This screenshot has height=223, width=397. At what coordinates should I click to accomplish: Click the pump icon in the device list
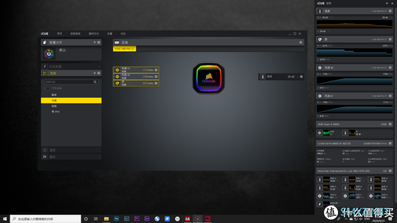(117, 83)
